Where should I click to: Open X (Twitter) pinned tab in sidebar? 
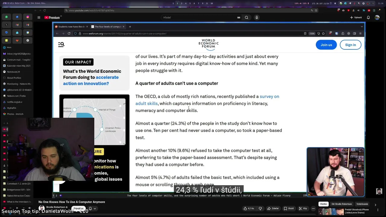[6, 25]
